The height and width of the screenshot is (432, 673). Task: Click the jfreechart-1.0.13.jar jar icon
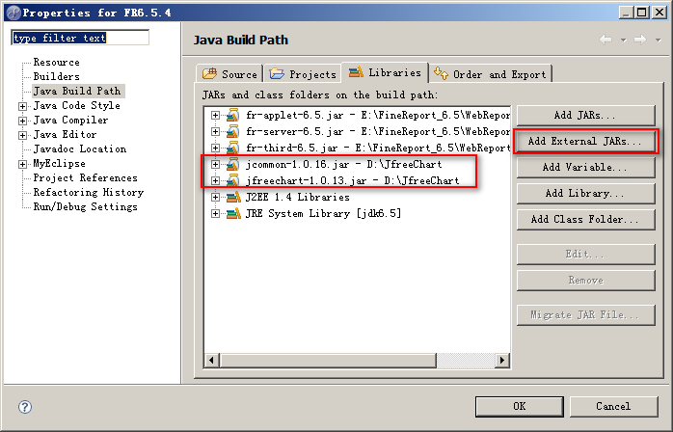click(232, 180)
